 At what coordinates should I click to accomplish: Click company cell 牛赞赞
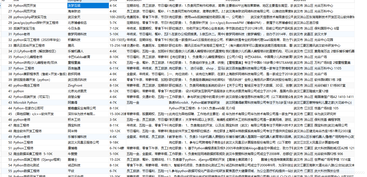coord(88,154)
